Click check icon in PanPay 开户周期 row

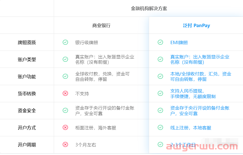160,144
